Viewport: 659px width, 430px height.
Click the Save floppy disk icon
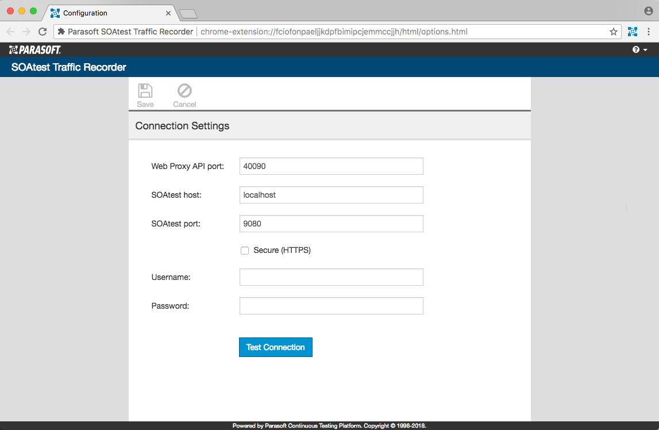click(145, 91)
